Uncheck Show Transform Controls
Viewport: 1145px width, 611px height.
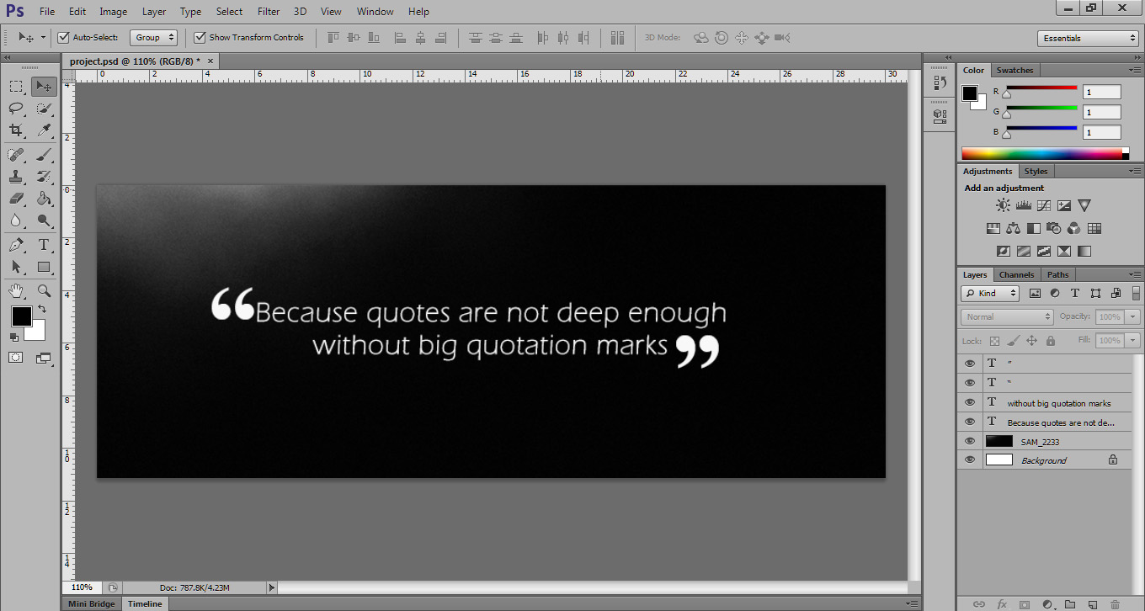tap(200, 37)
